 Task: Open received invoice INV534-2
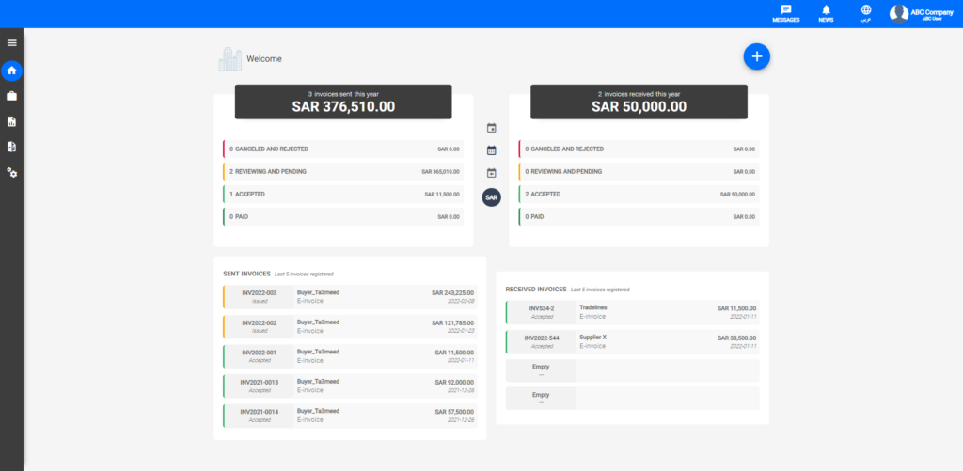click(633, 312)
